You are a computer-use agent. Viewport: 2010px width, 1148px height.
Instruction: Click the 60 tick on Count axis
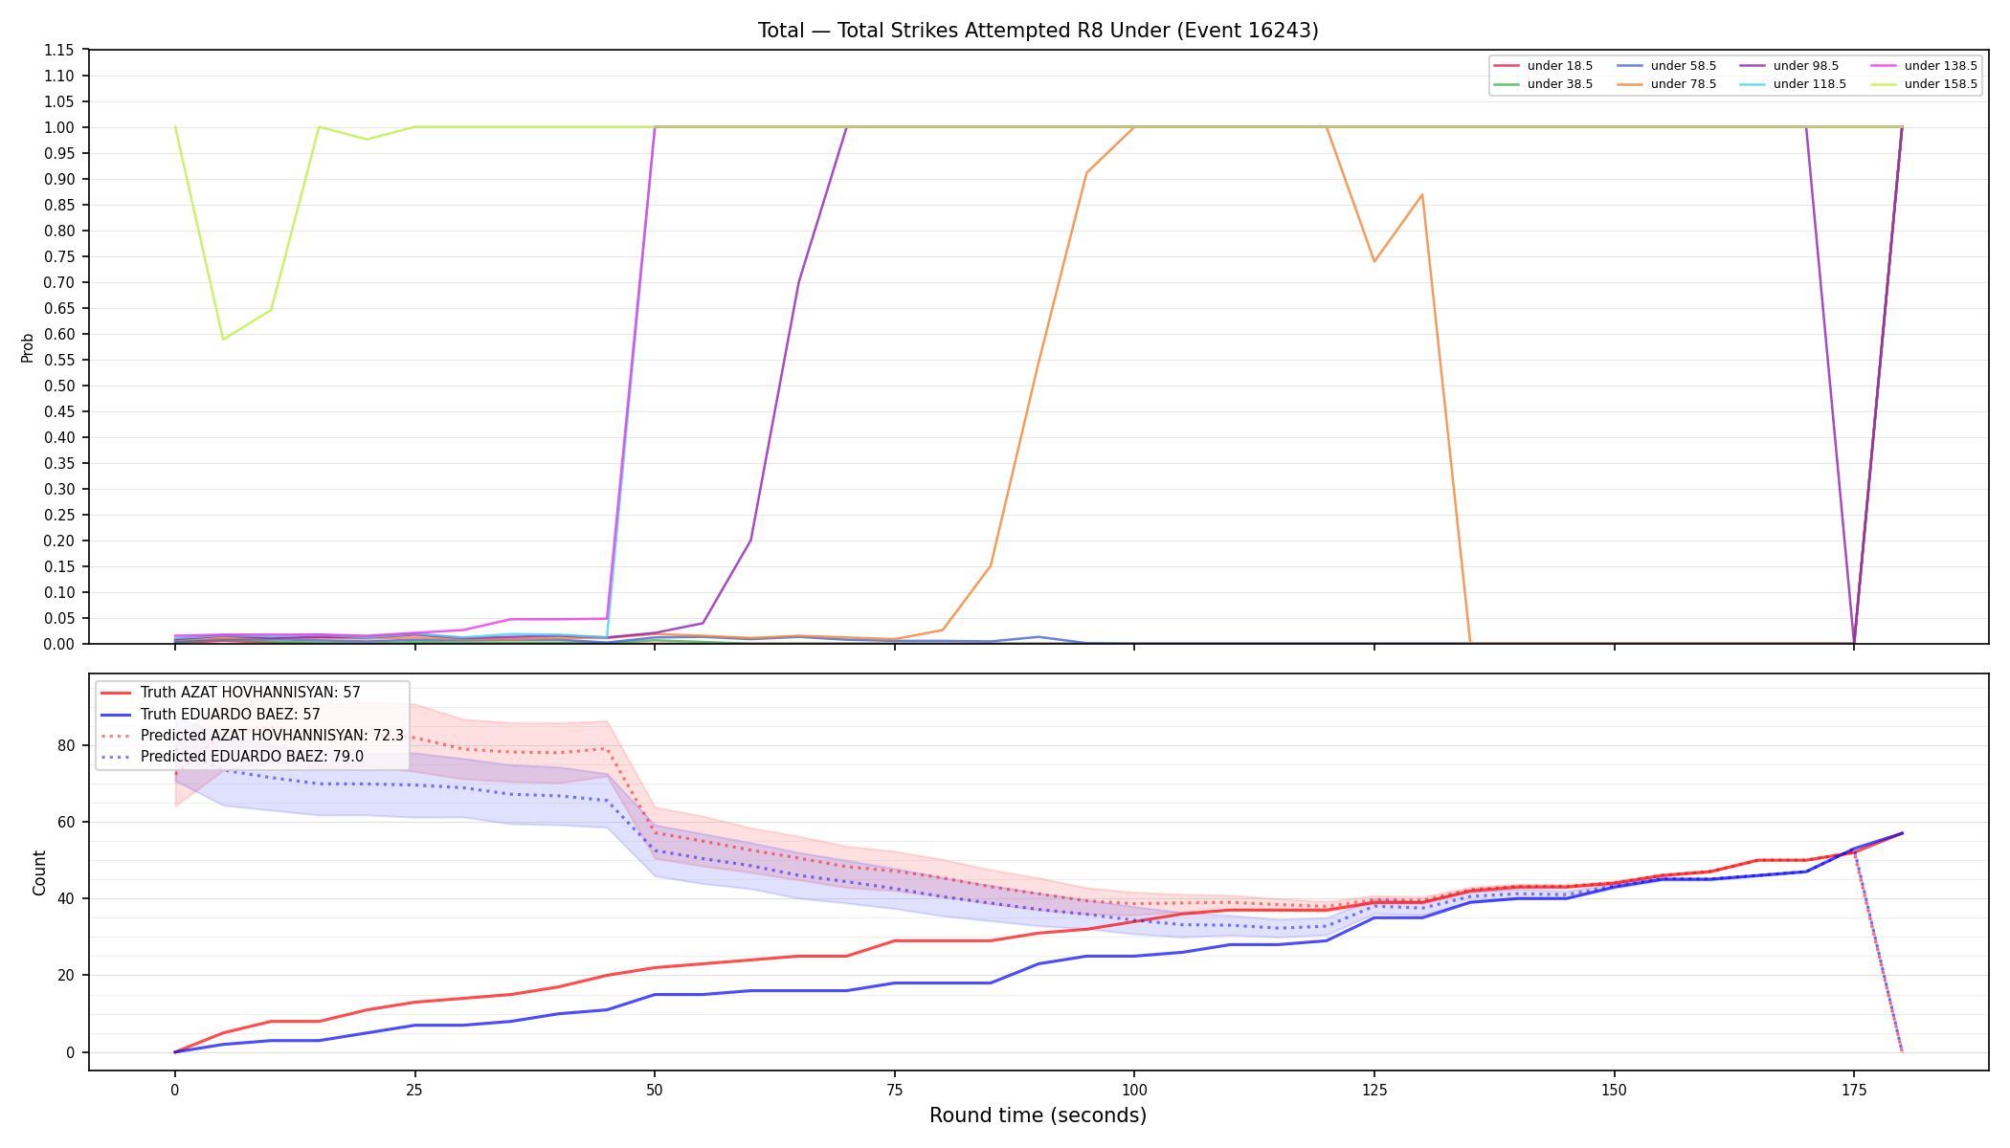67,822
